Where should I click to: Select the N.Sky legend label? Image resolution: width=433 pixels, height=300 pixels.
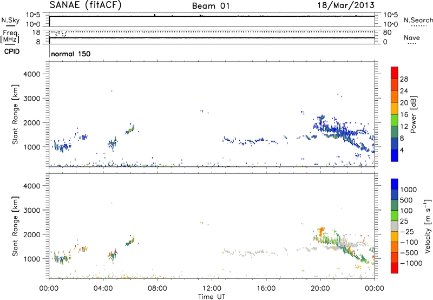tap(10, 20)
